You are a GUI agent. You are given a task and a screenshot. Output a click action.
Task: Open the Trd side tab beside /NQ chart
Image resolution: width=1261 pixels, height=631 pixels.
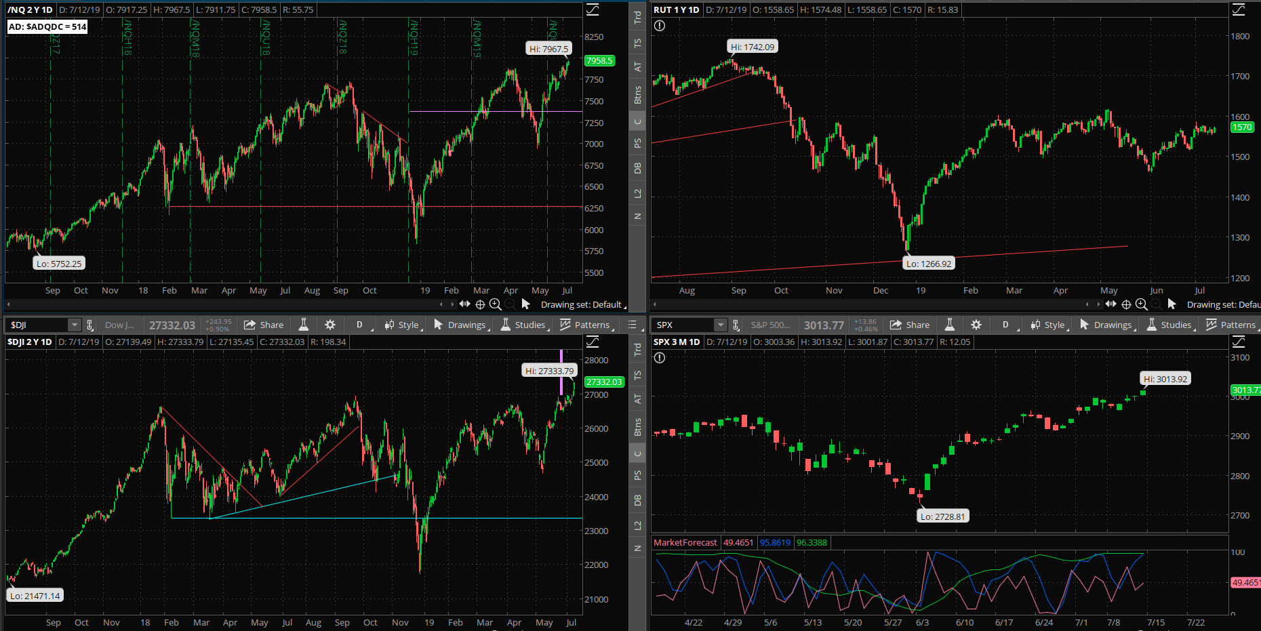coord(637,18)
